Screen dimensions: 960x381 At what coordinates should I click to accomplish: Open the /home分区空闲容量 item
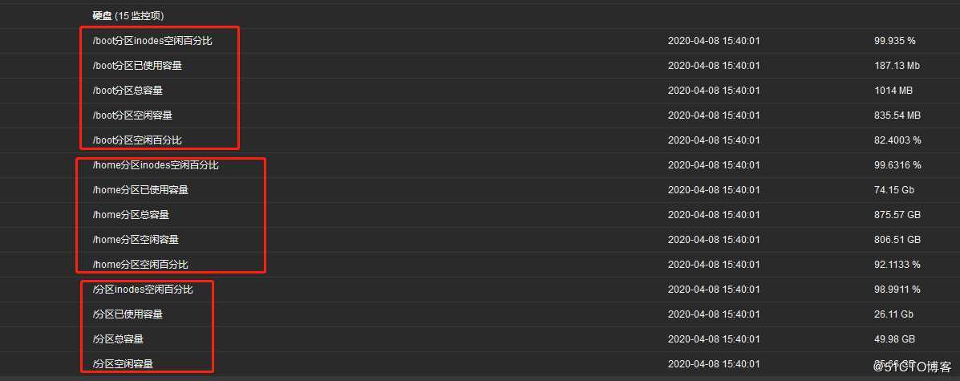pos(136,240)
